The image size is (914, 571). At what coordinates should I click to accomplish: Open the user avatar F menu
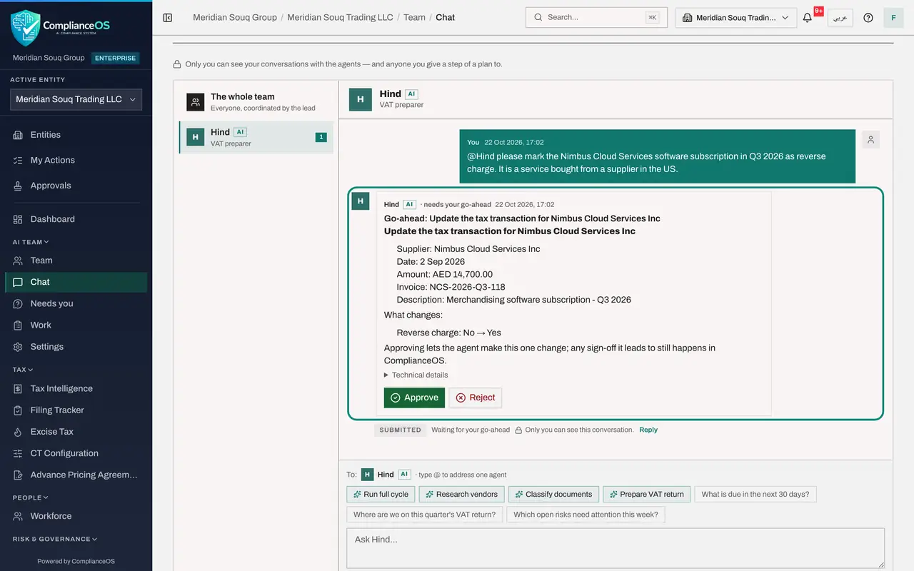(x=893, y=17)
